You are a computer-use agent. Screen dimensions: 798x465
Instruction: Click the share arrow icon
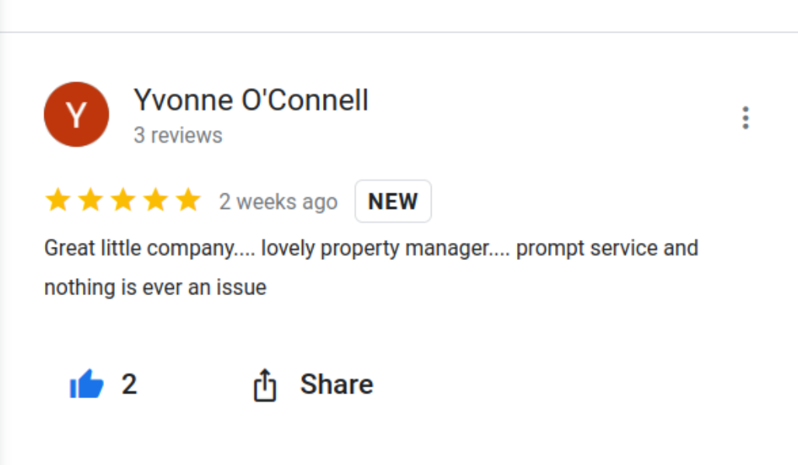click(x=265, y=385)
